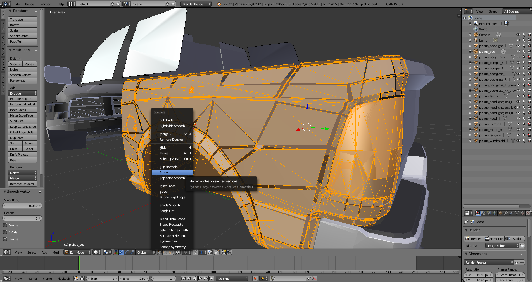
Task: Toggle the X-Axis smoothing checkbox
Action: pos(5,225)
